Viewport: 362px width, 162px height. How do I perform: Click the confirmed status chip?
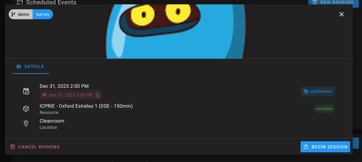click(318, 91)
